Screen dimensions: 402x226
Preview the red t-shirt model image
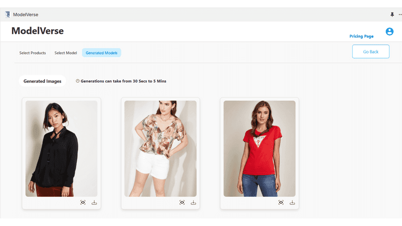(x=281, y=202)
